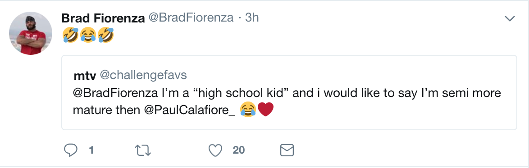Viewport: 529px width, 168px height.
Task: Open the Brad Fiorenza display name link
Action: click(103, 18)
